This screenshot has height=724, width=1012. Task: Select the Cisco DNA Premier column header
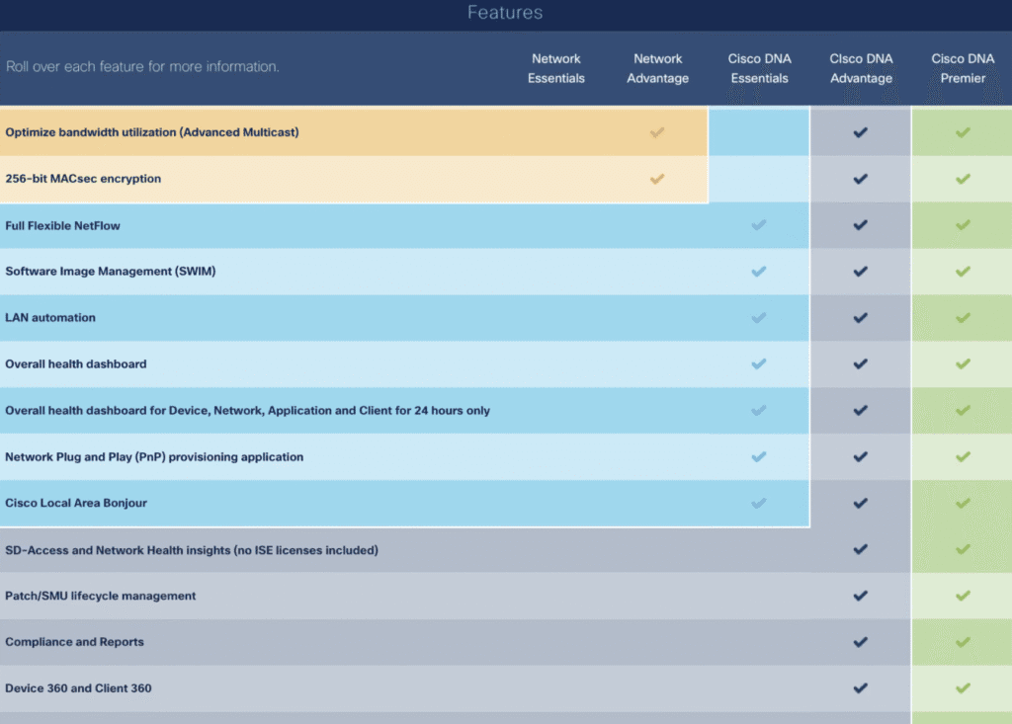point(962,68)
